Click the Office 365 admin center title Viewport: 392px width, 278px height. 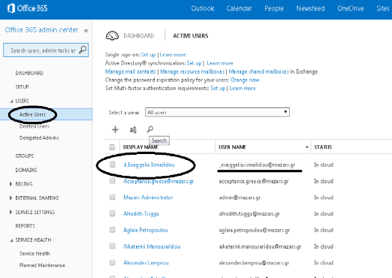[x=41, y=30]
